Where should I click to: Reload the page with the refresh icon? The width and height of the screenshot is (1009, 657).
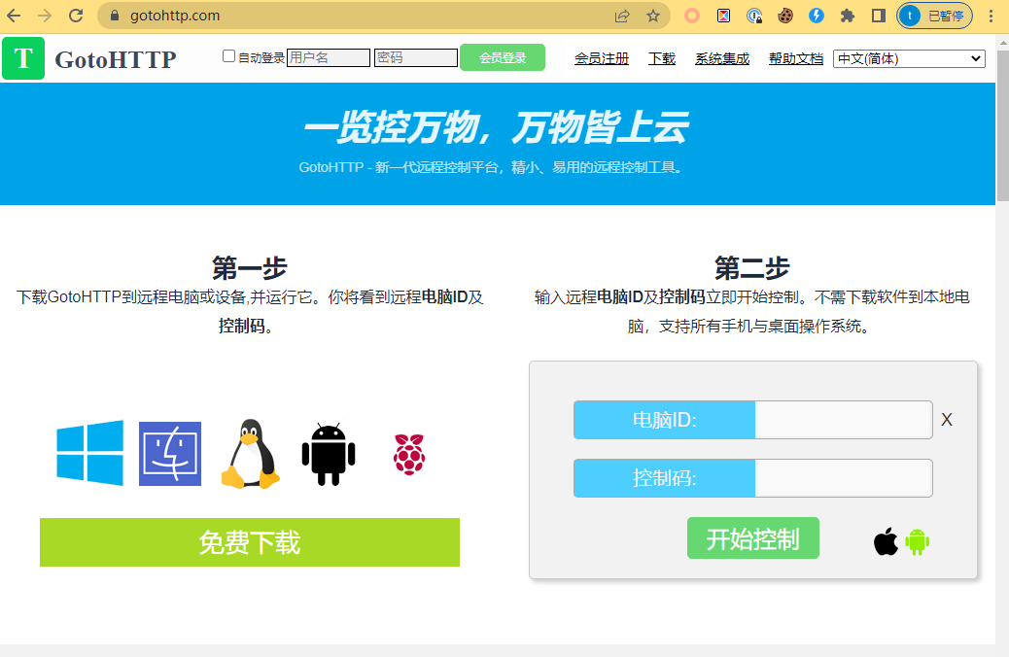[x=76, y=16]
